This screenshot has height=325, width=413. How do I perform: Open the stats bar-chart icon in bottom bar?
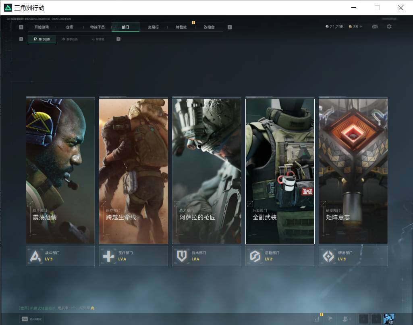[x=317, y=319]
